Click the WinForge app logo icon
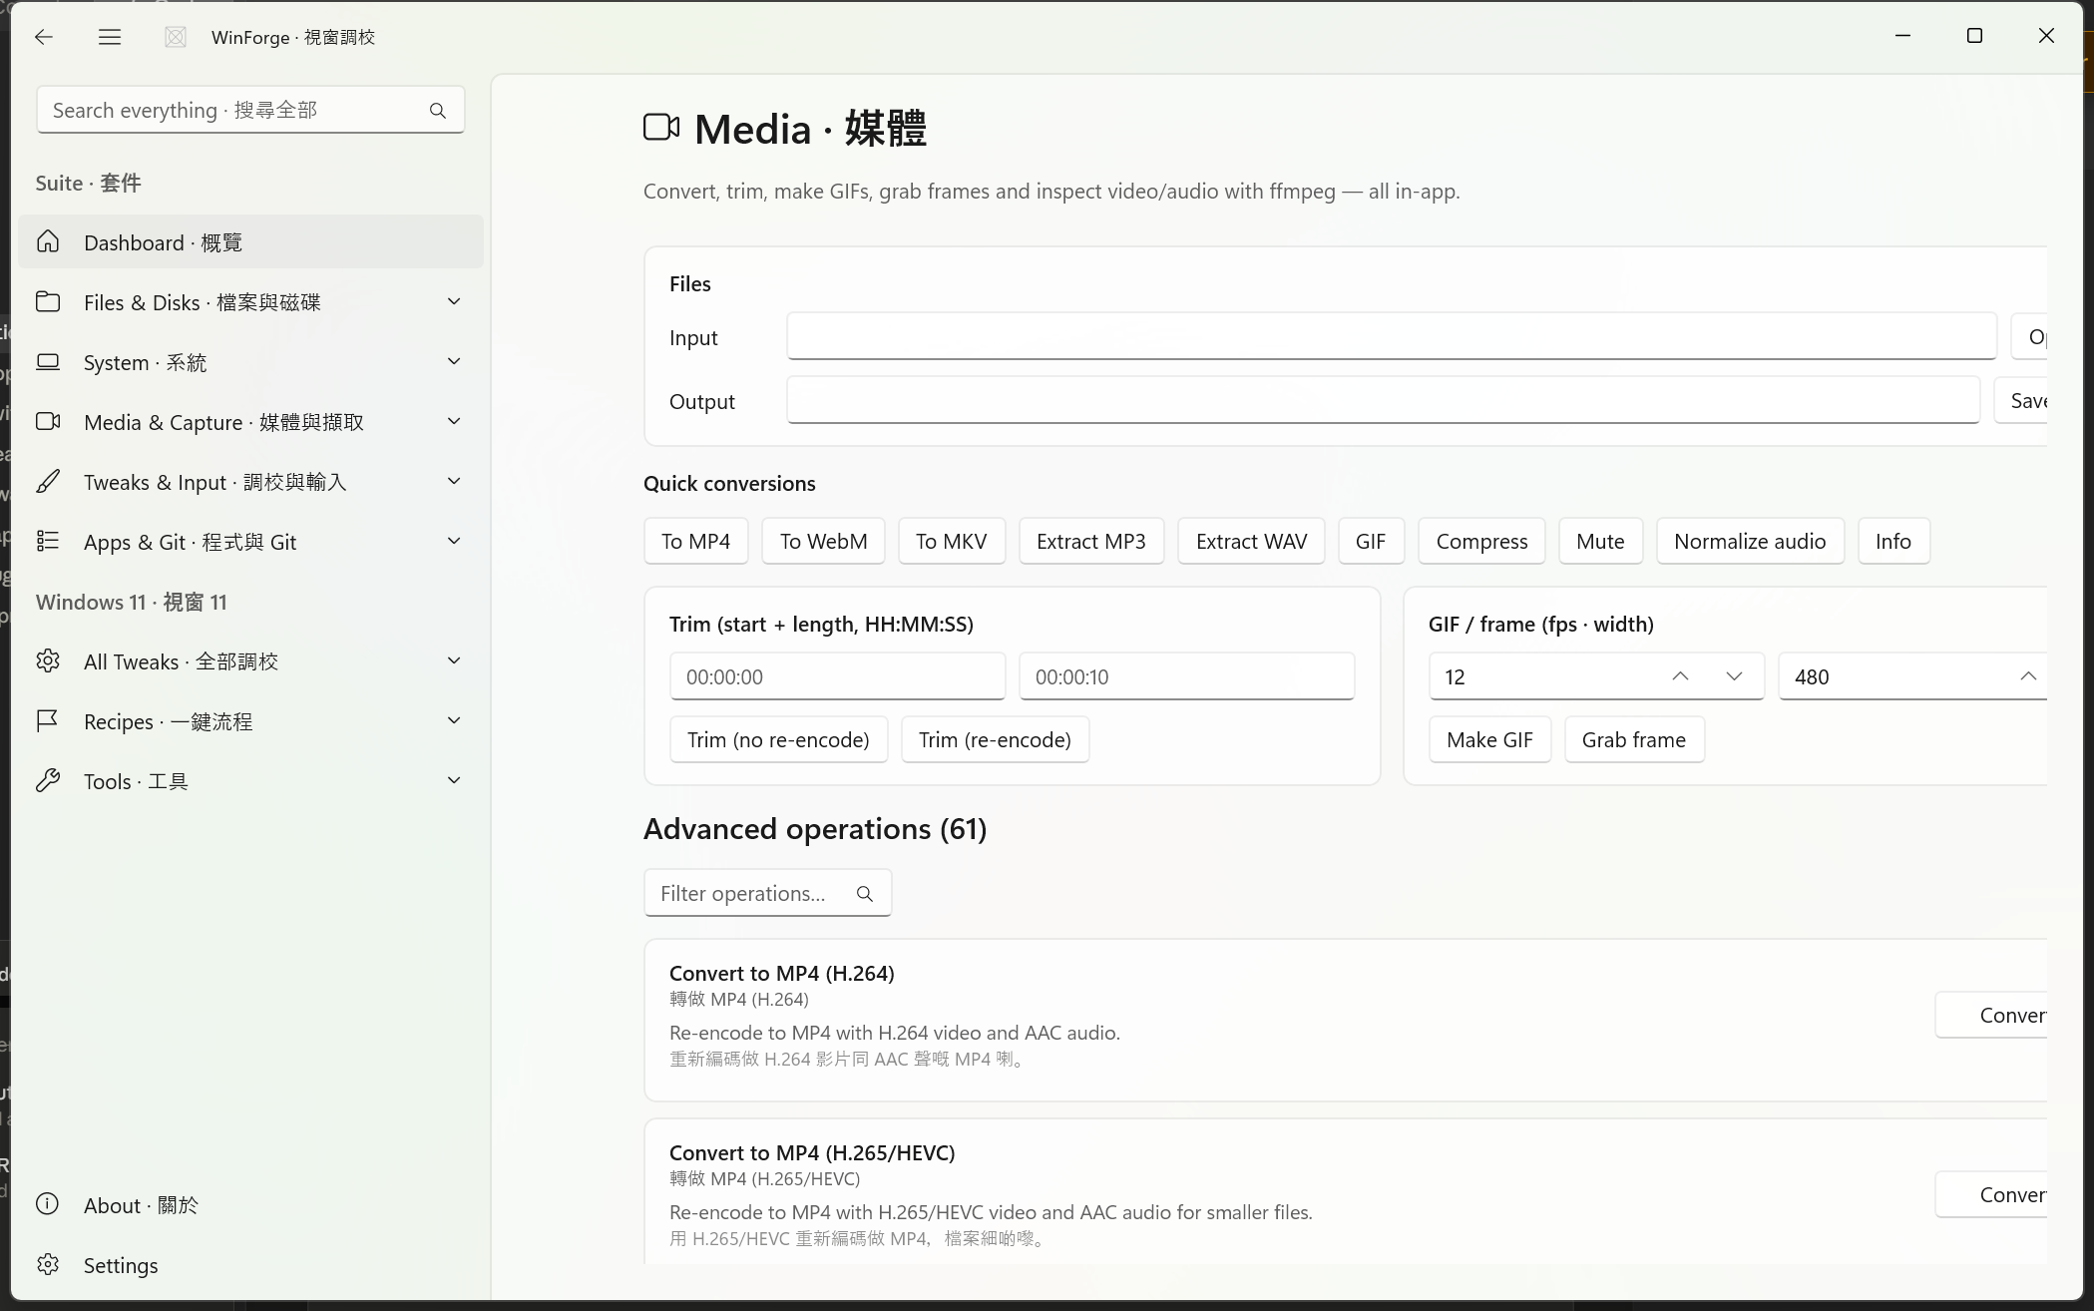The height and width of the screenshot is (1311, 2094). [176, 37]
